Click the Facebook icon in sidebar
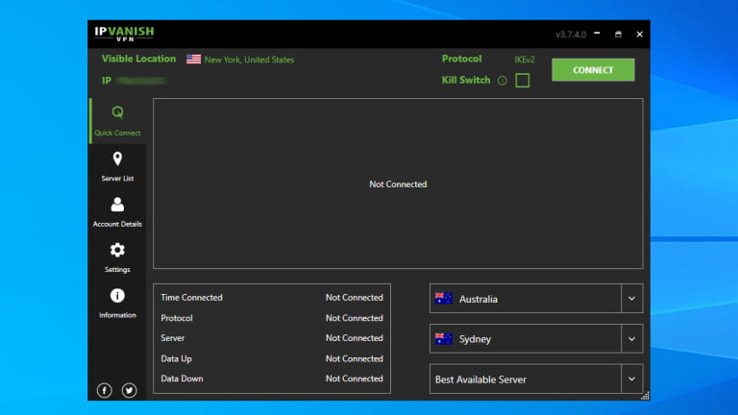738x415 pixels. (x=105, y=390)
